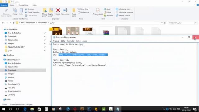Viewport: 199px width, 112px height.
Task: Select the AI Illustrator file thumbnail
Action: pos(56,31)
